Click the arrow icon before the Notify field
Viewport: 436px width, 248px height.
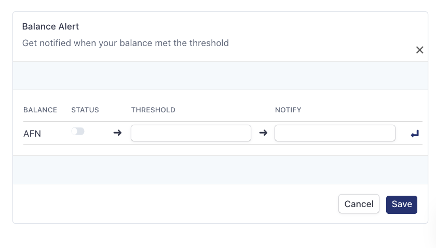click(263, 133)
